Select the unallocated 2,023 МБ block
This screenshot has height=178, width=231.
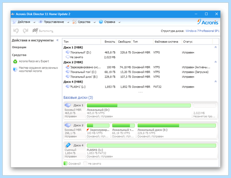[205, 110]
